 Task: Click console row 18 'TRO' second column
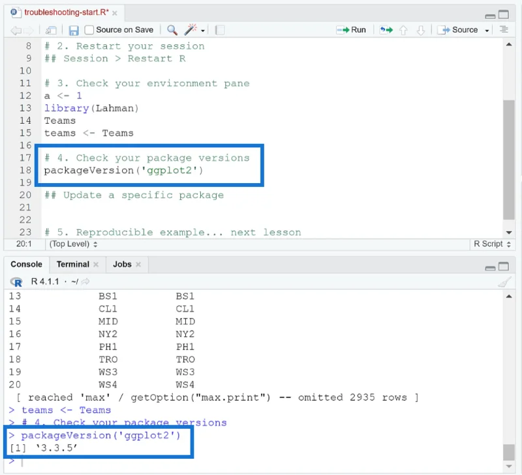[185, 359]
